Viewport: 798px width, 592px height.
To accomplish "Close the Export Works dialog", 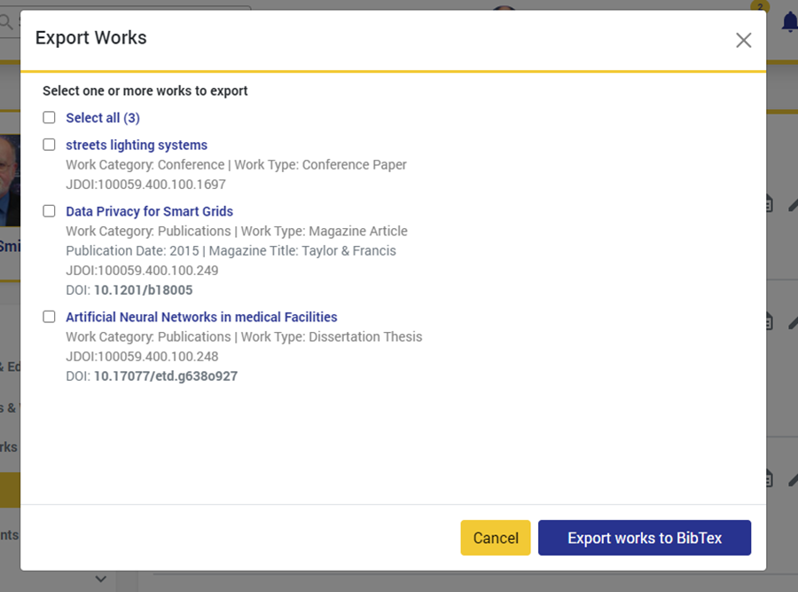I will pos(743,40).
